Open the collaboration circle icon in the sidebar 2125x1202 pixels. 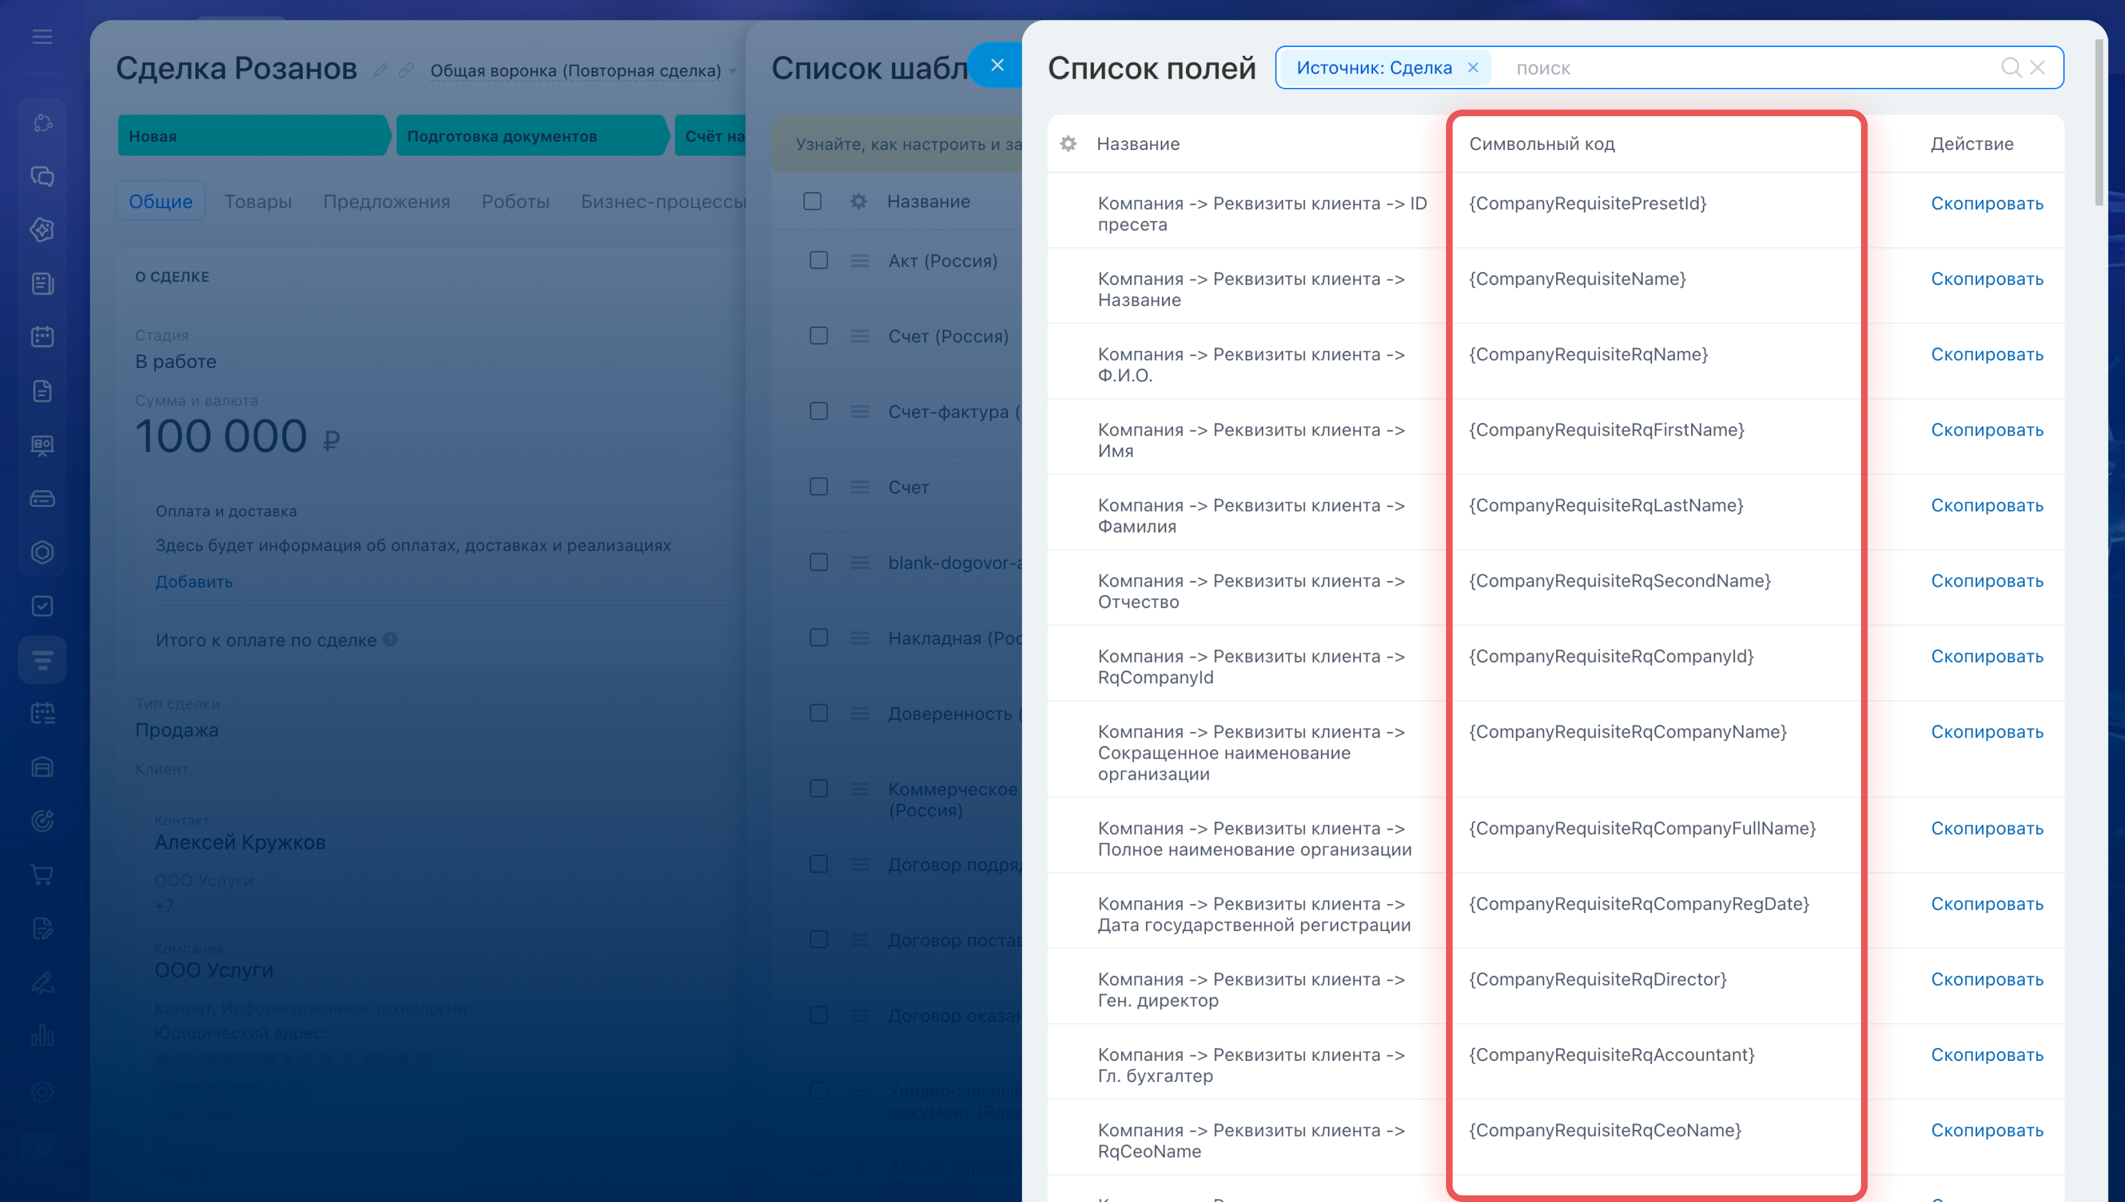coord(42,123)
